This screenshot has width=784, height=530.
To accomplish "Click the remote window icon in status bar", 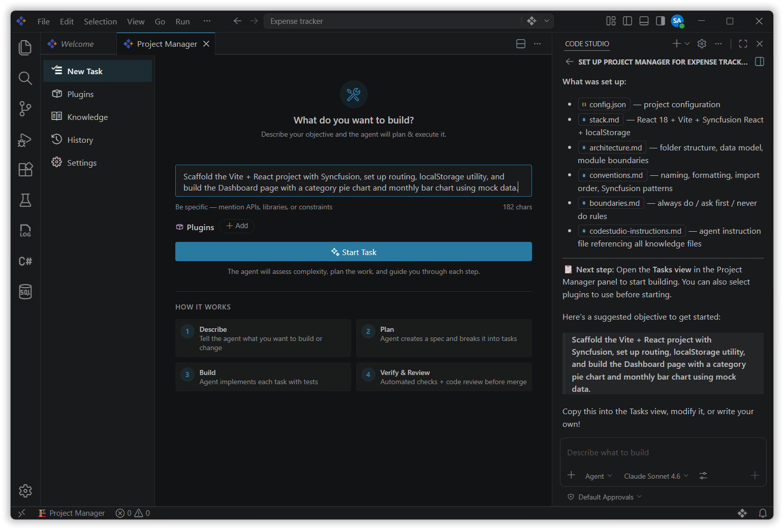I will tap(21, 513).
